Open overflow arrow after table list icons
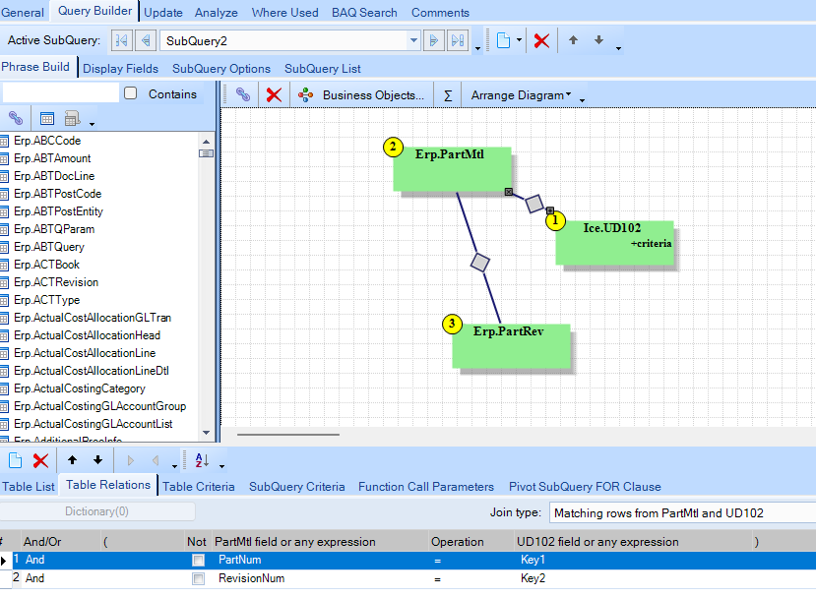The image size is (816, 597). (x=92, y=124)
